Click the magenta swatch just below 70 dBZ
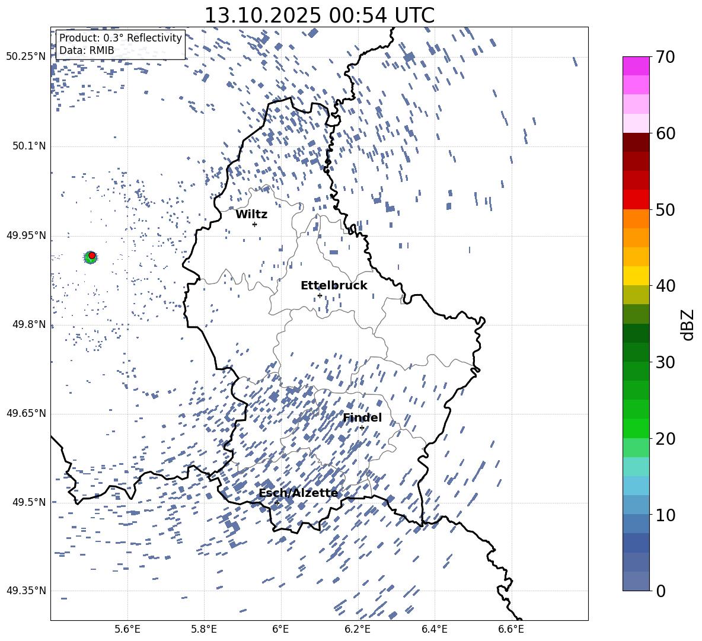 (636, 66)
